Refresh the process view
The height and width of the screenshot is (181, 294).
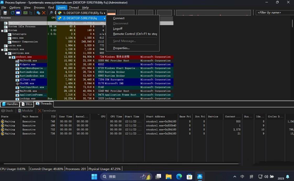[13, 13]
